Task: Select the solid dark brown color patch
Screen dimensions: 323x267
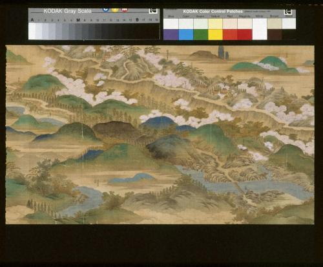Action: click(275, 35)
